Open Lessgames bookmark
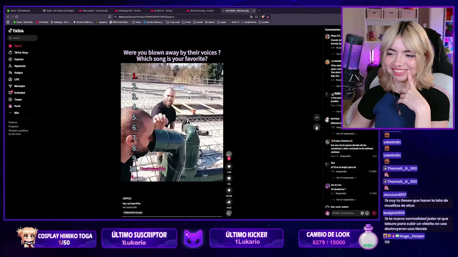The height and width of the screenshot is (257, 458). pyautogui.click(x=102, y=22)
